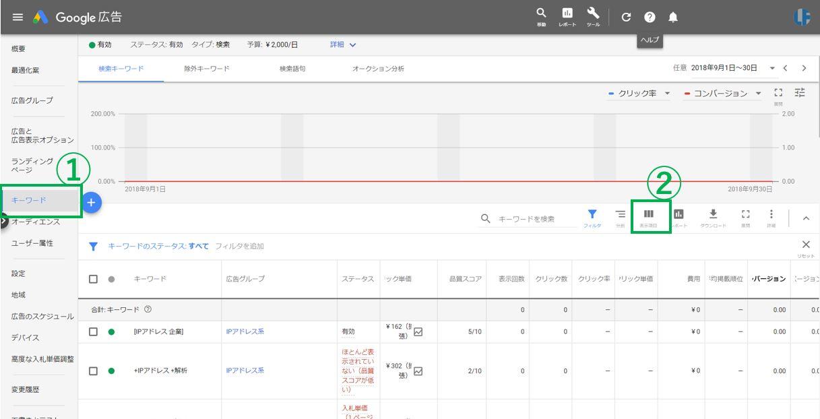
Task: Switch to the オークション分析 tab
Action: [378, 68]
